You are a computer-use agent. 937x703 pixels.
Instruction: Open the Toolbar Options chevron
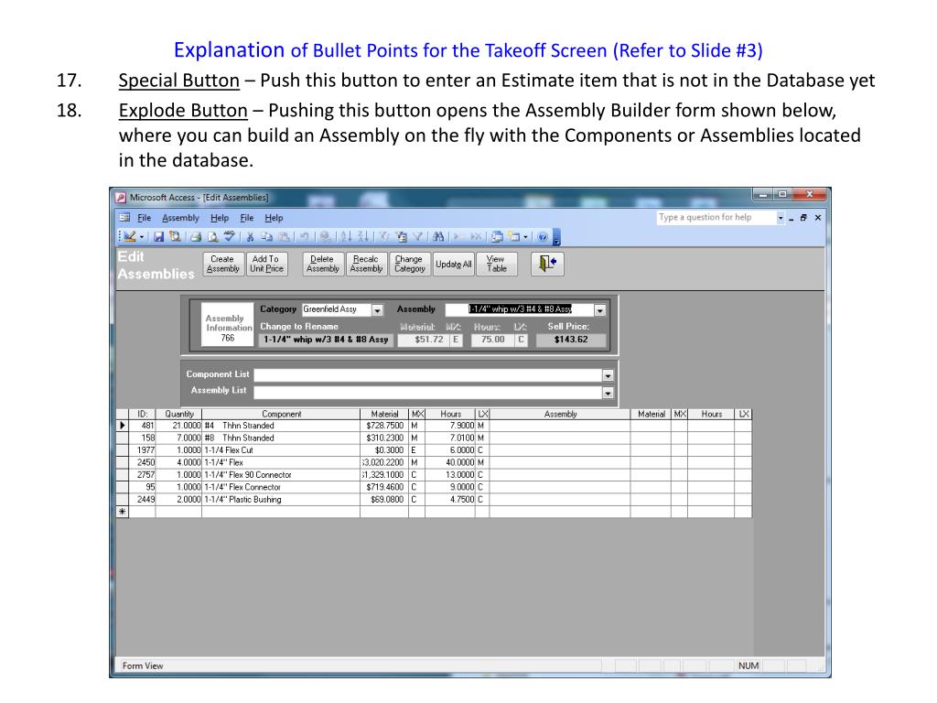556,237
